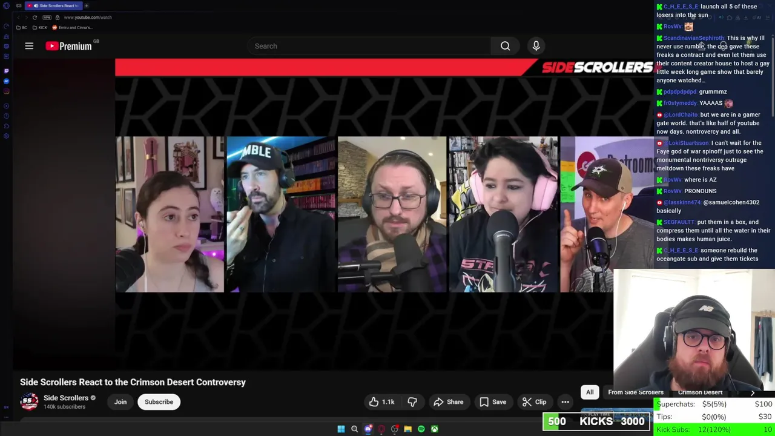
Task: Open a new browser tab
Action: tap(87, 5)
